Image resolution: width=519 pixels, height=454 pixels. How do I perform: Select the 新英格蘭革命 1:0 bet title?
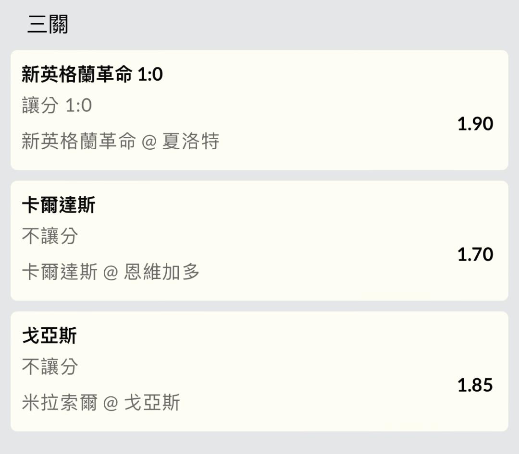tap(92, 74)
